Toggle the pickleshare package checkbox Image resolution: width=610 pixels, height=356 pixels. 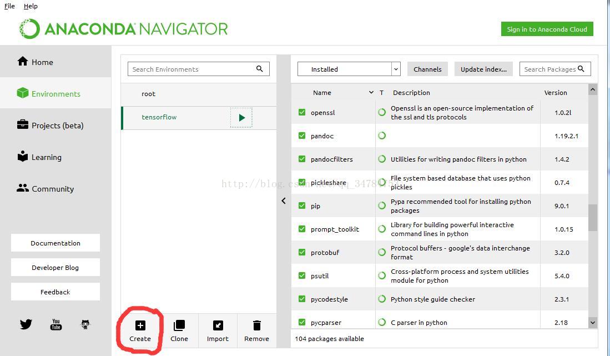tap(302, 182)
